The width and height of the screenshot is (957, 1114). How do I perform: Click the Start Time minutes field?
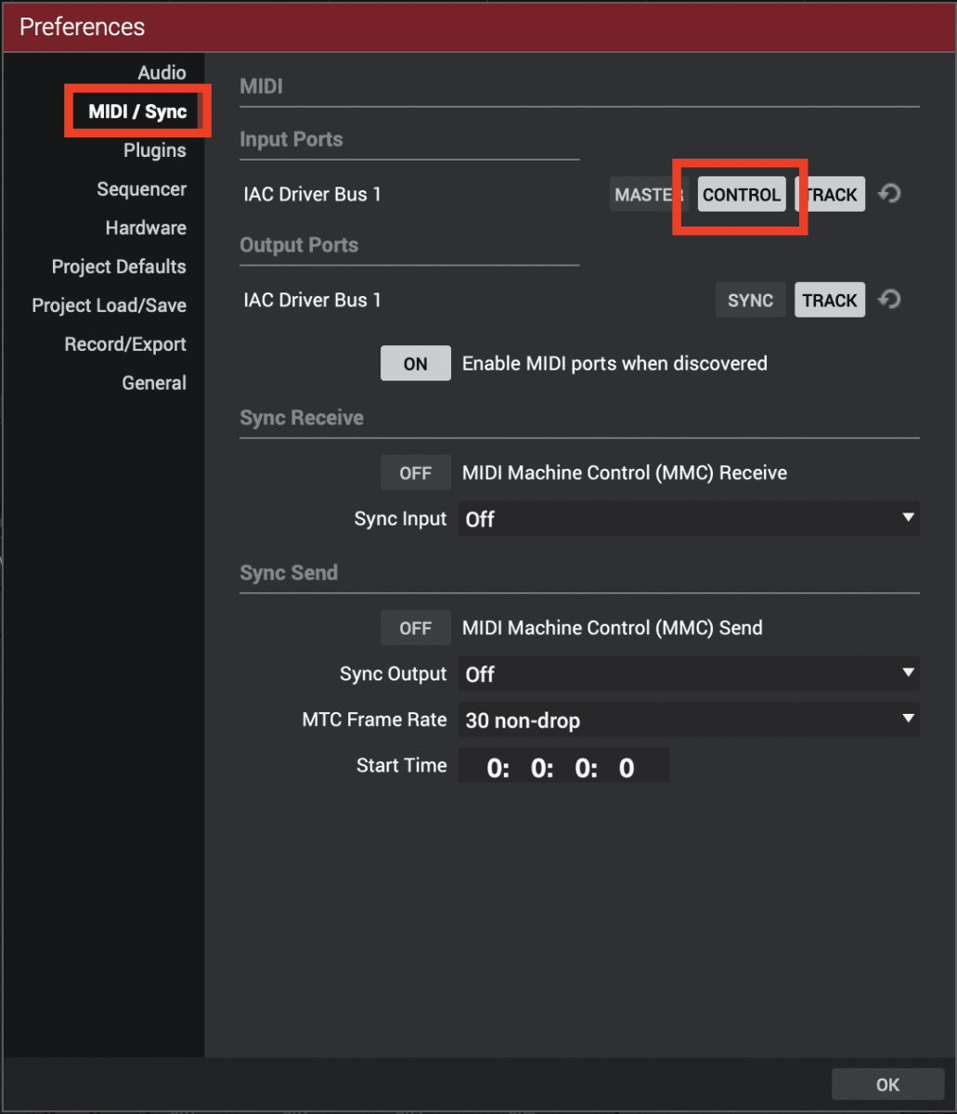(x=542, y=768)
